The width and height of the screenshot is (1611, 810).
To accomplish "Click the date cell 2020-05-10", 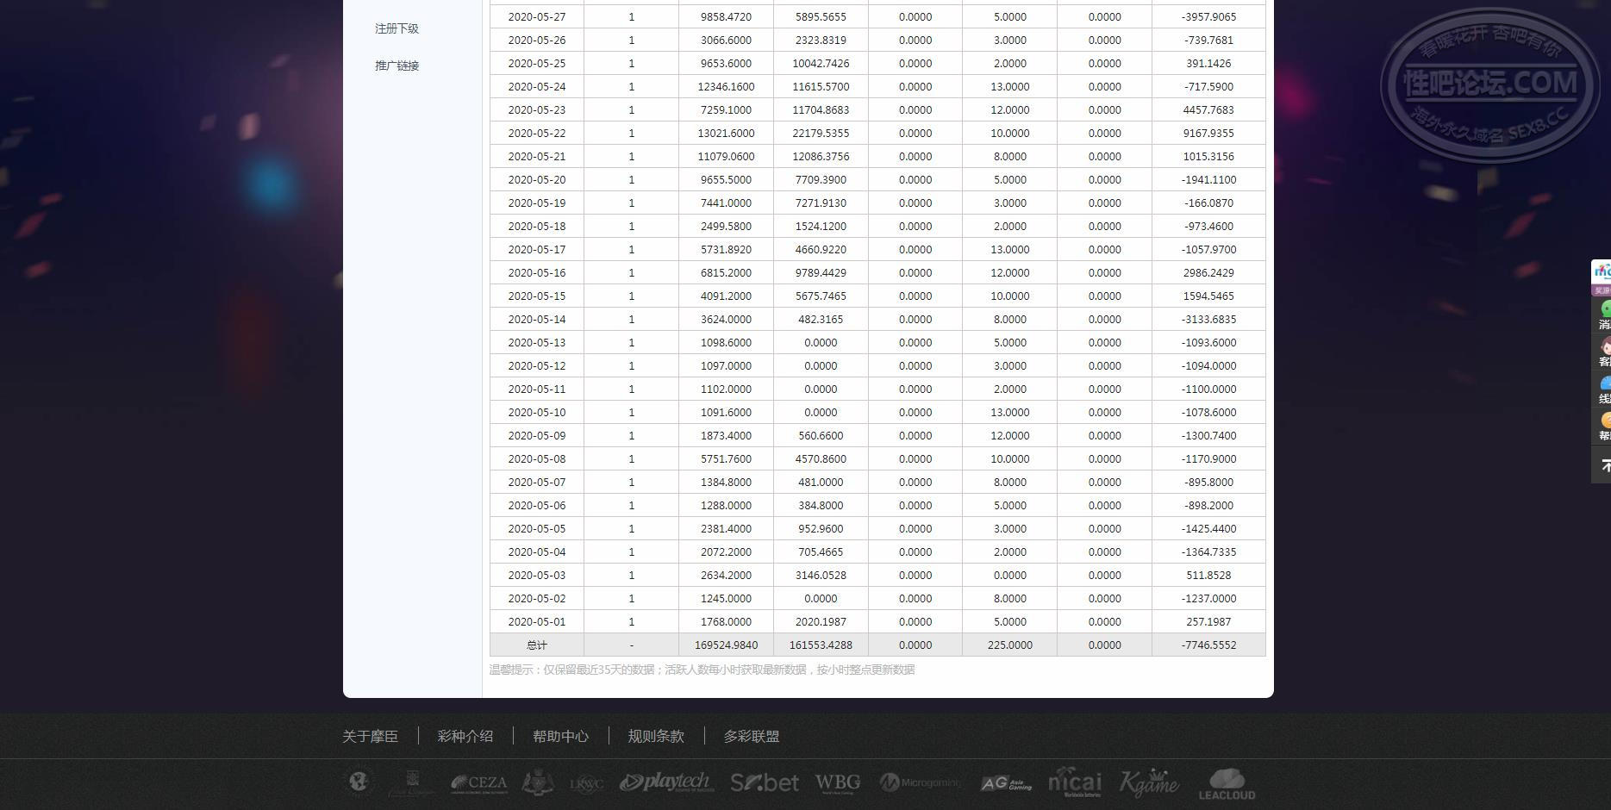I will [537, 412].
